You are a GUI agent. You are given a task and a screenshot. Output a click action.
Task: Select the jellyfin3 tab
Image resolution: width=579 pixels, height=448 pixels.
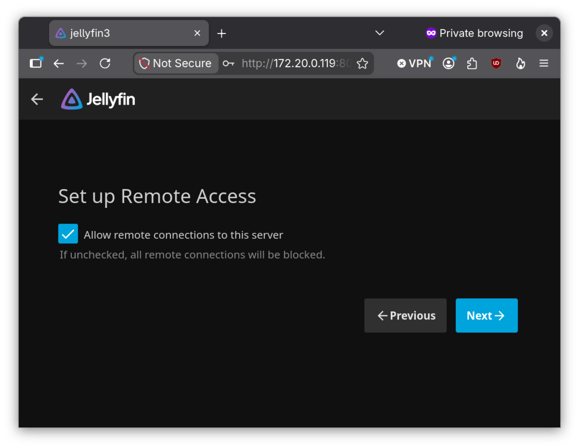[x=129, y=33]
